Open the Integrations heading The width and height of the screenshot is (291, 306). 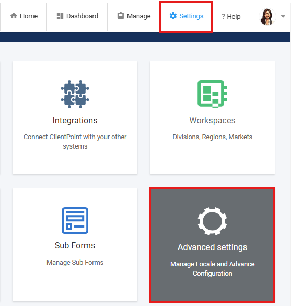pos(75,120)
